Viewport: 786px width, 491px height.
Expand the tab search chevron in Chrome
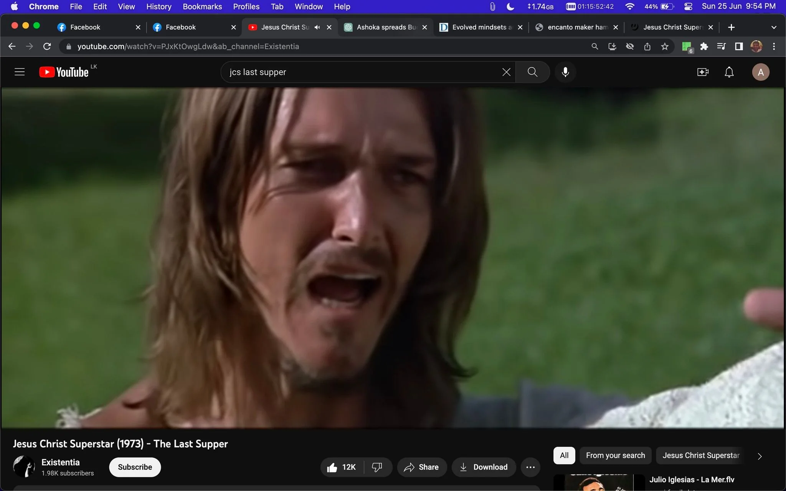pos(774,27)
